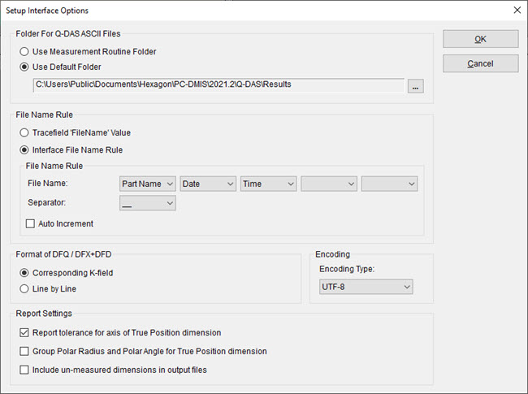Open the Separator dropdown

click(x=147, y=204)
